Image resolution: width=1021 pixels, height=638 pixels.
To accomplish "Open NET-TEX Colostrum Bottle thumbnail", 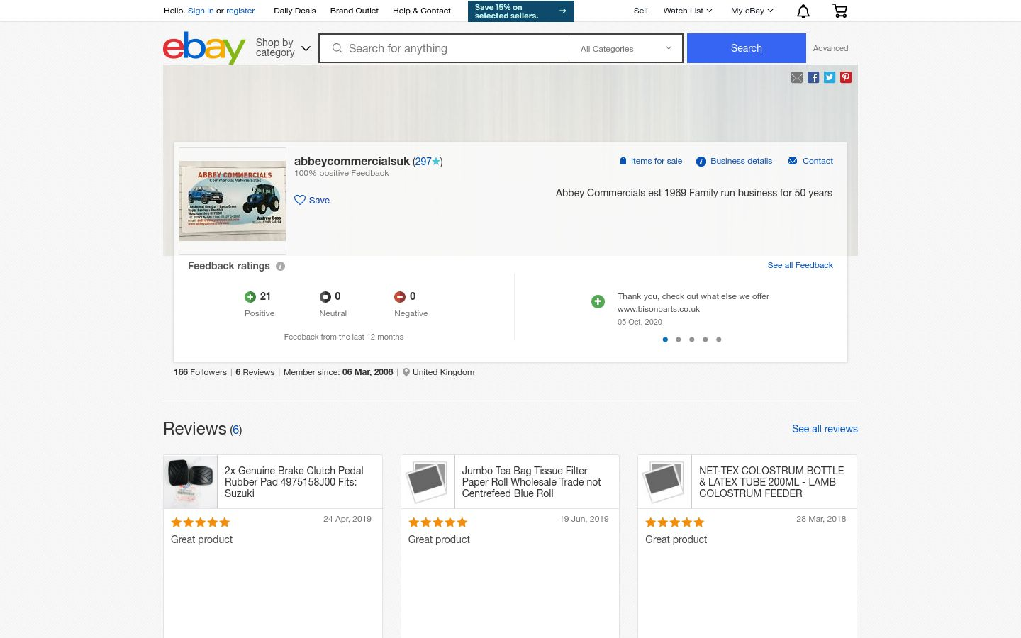I will point(664,481).
